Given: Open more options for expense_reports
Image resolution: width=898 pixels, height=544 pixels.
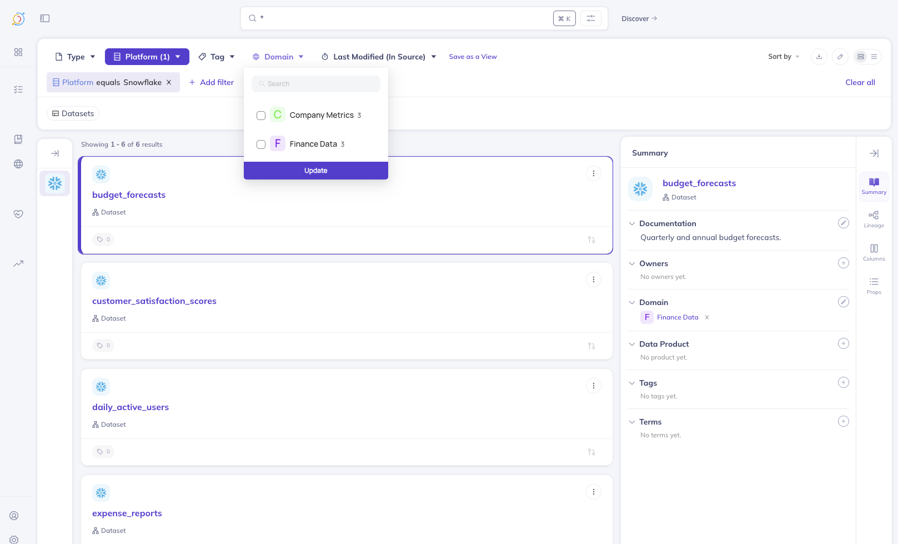Looking at the screenshot, I should 594,492.
